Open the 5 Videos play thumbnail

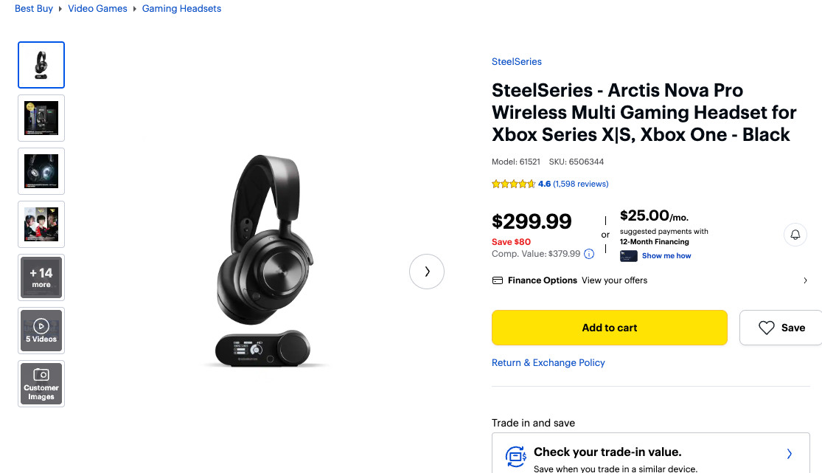click(41, 331)
